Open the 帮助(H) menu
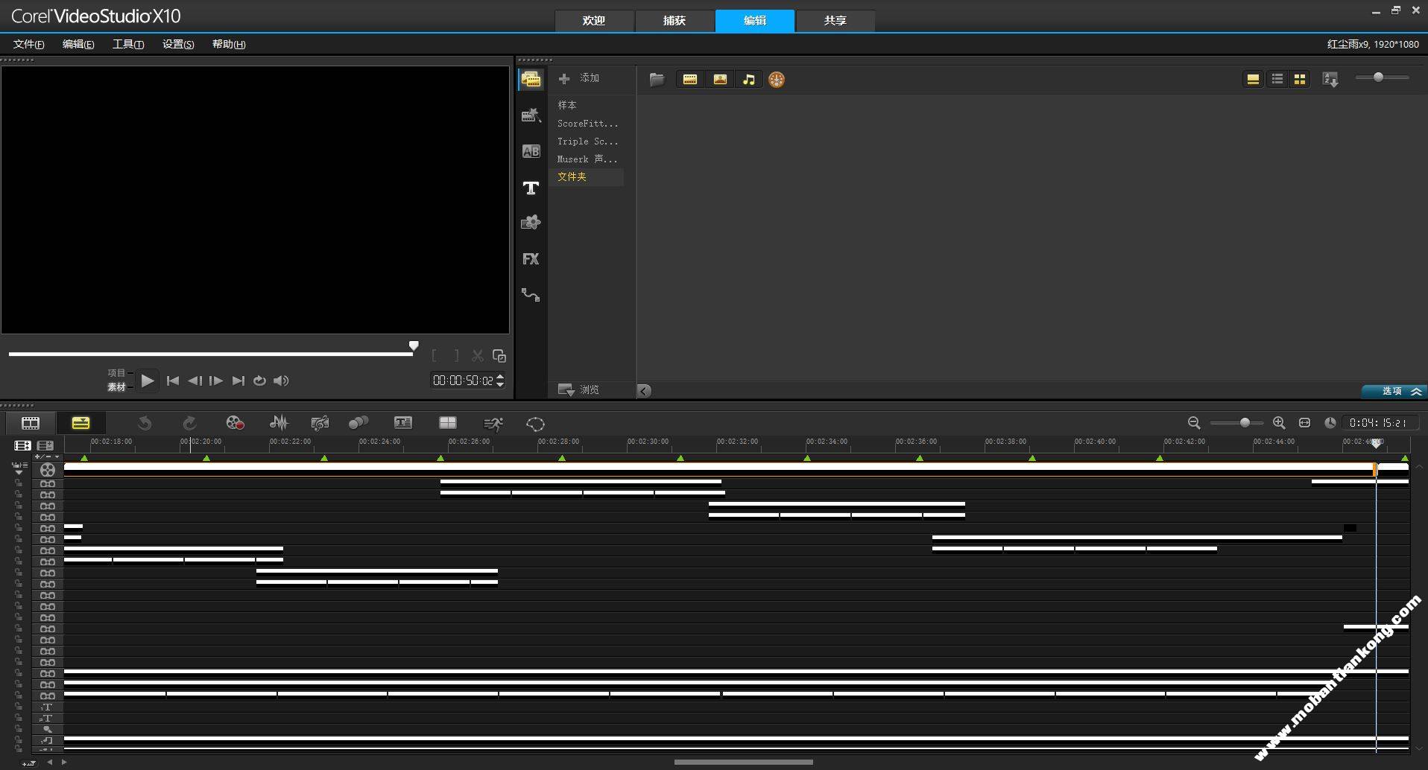Image resolution: width=1428 pixels, height=770 pixels. 228,44
